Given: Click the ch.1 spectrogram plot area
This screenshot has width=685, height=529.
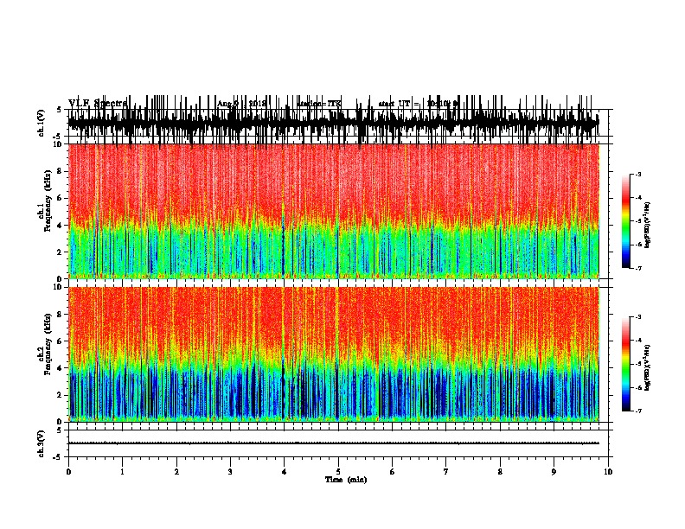Looking at the screenshot, I should tap(334, 211).
